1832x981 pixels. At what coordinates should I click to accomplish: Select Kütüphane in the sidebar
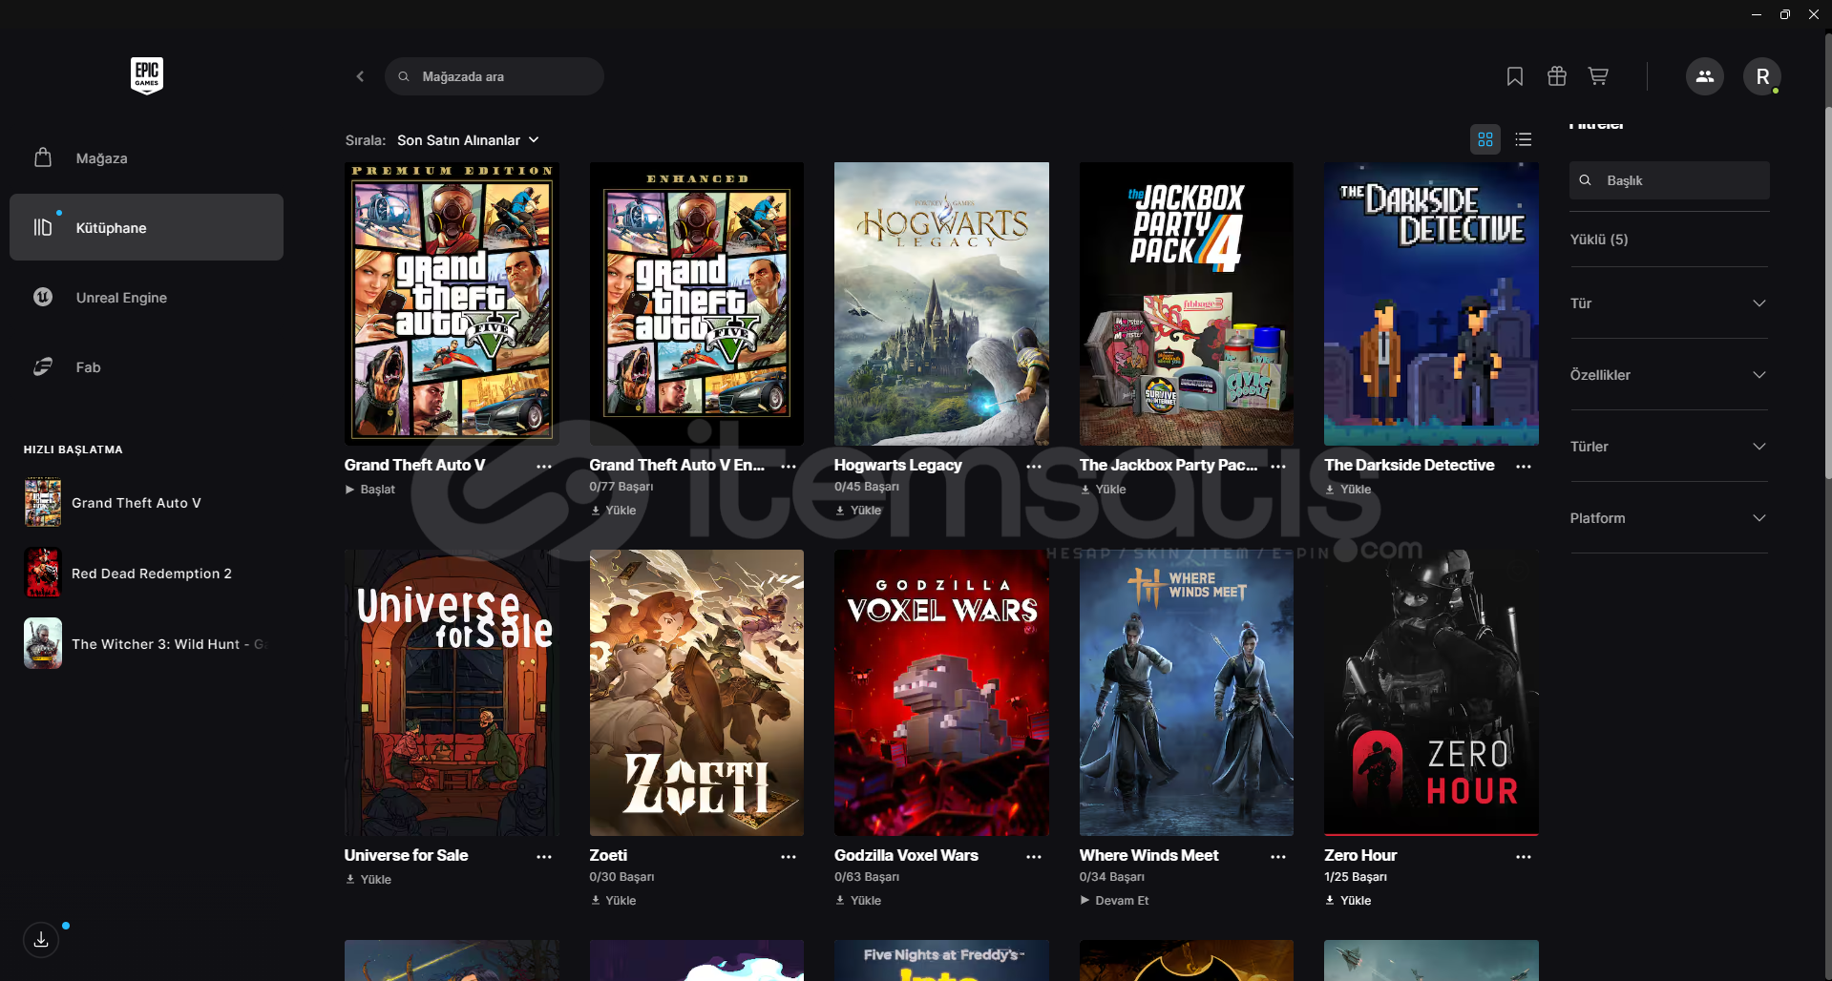tap(146, 227)
